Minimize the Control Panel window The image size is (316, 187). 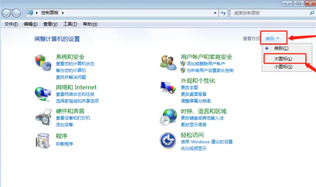coord(287,3)
